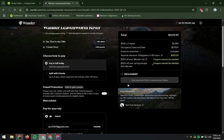Open the Dashboard bookmark
This screenshot has height=140, width=224.
[16, 15]
